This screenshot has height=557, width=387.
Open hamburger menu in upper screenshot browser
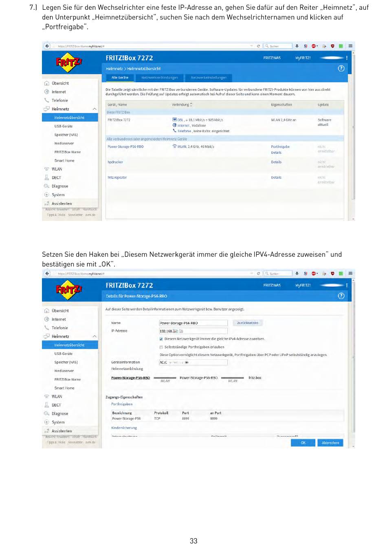point(350,46)
